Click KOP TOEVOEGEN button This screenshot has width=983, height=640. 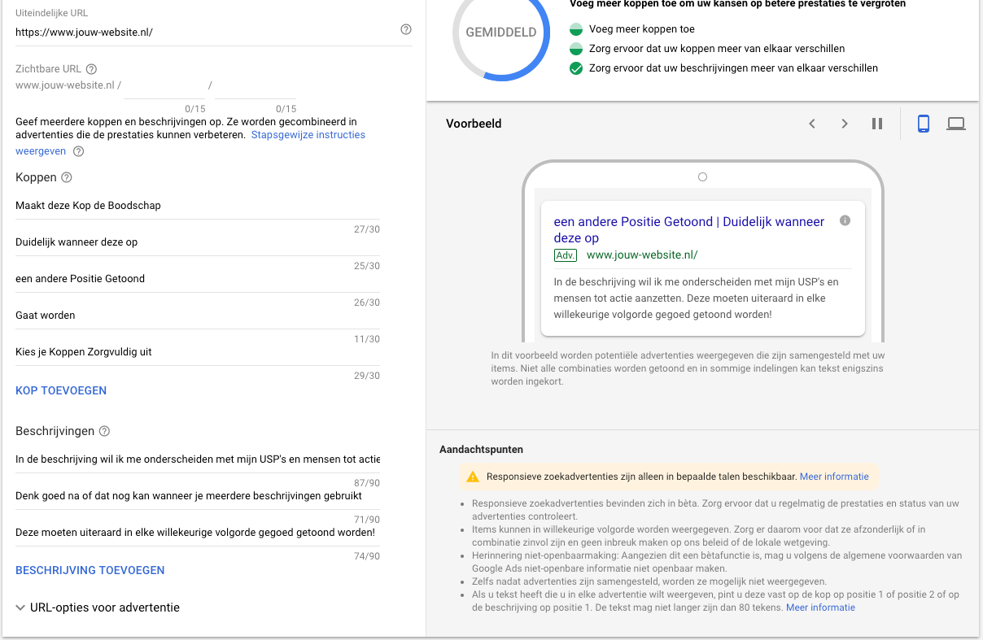[61, 390]
